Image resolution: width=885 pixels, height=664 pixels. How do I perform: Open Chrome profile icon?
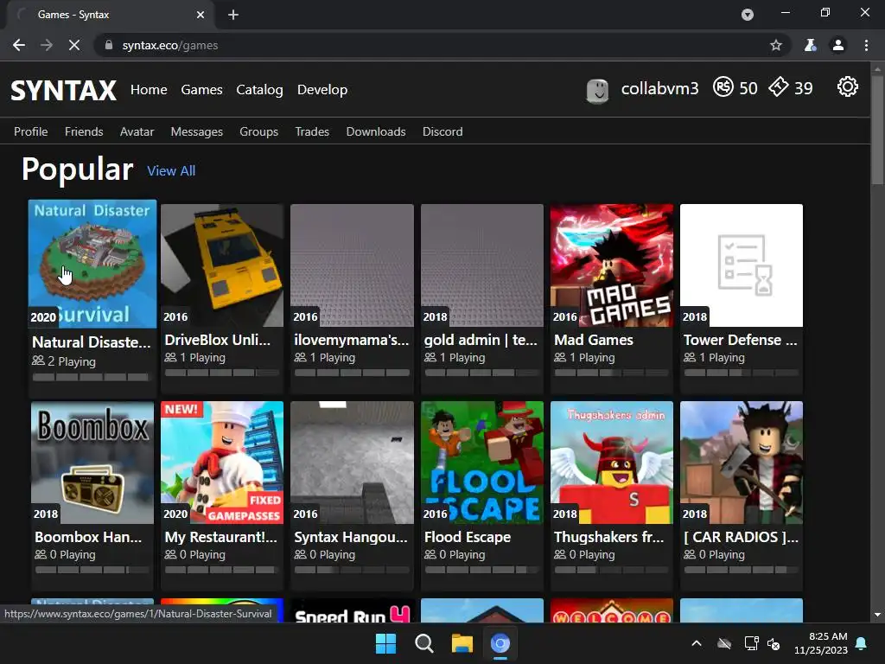pos(838,45)
